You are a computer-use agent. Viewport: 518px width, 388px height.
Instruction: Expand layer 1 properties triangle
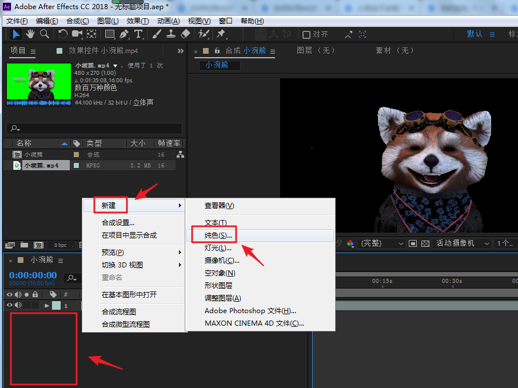[x=47, y=306]
